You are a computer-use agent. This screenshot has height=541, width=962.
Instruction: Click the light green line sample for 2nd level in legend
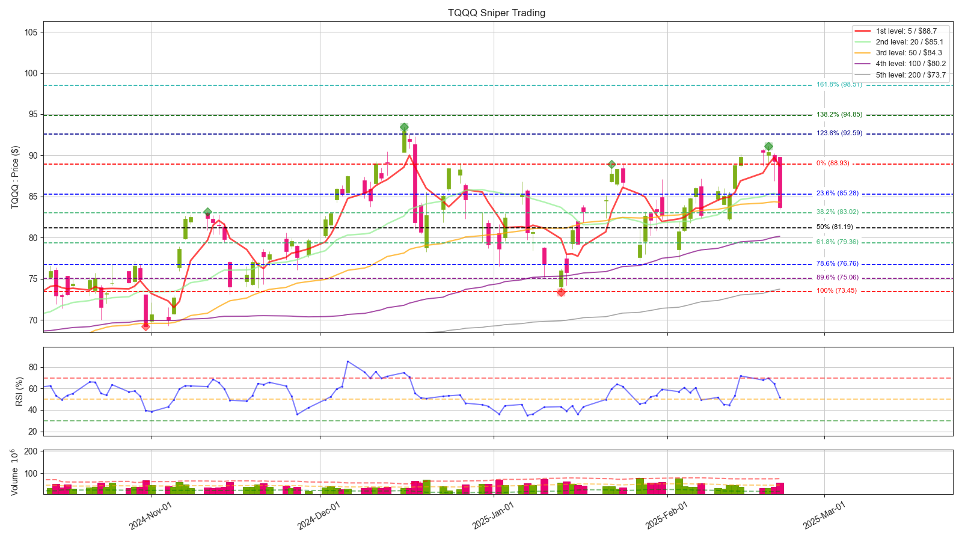click(863, 42)
